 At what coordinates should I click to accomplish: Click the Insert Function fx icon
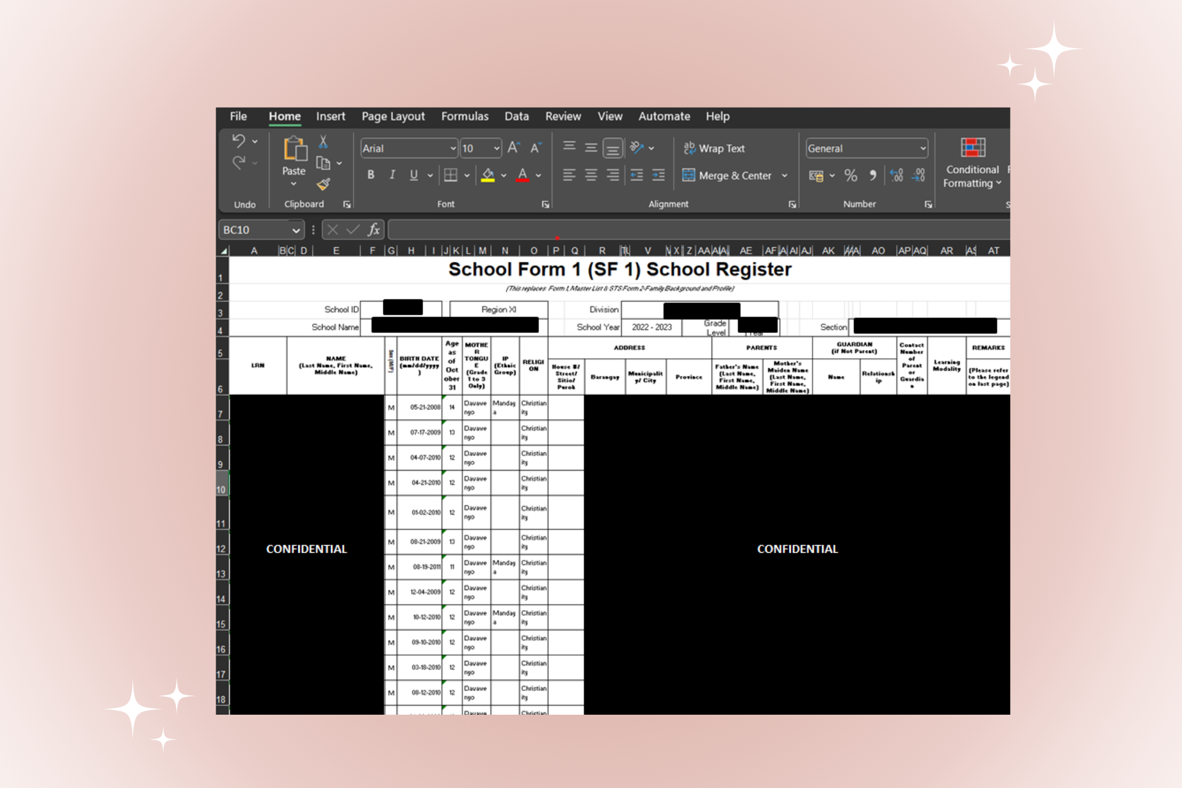click(374, 229)
